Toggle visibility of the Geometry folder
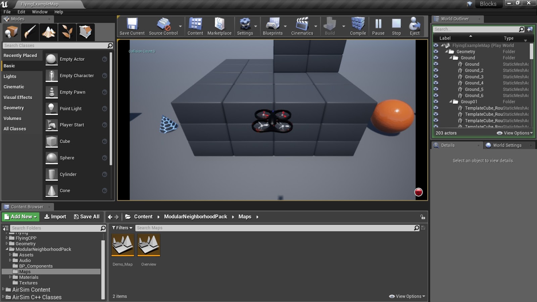This screenshot has width=537, height=302. coord(436,52)
